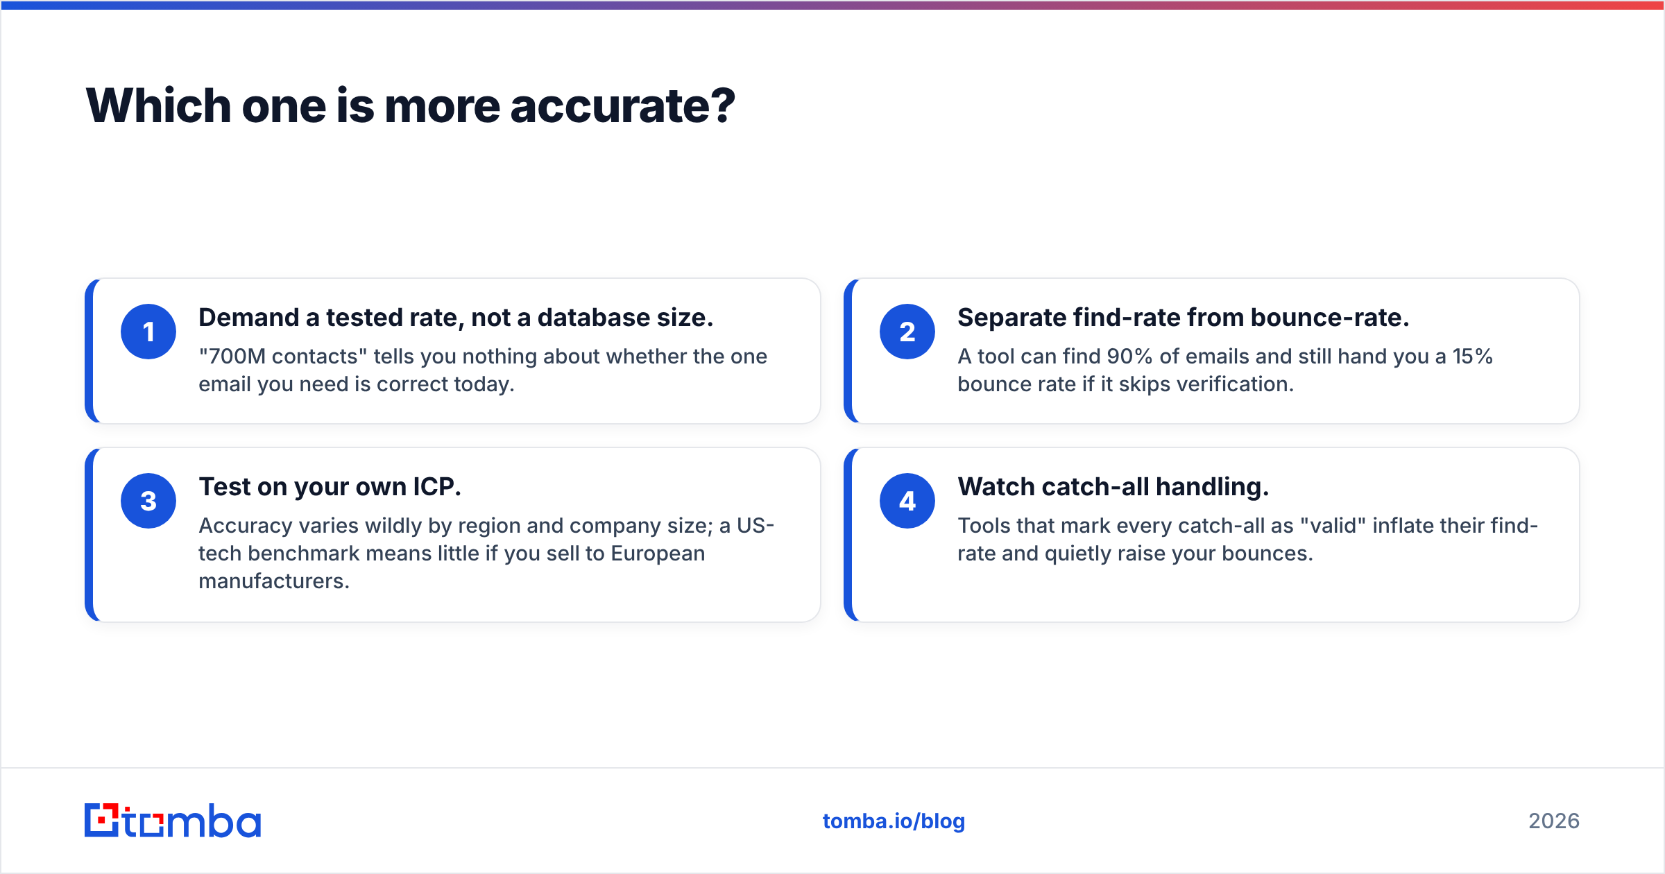
Task: Click the blue accent bar of card one
Action: tap(89, 351)
